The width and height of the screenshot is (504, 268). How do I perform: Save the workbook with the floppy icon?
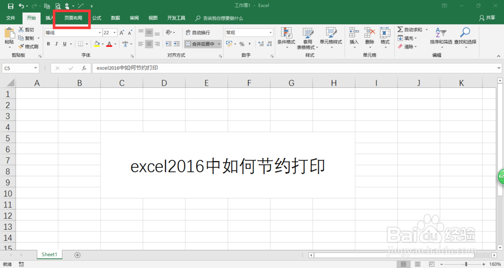[11, 6]
